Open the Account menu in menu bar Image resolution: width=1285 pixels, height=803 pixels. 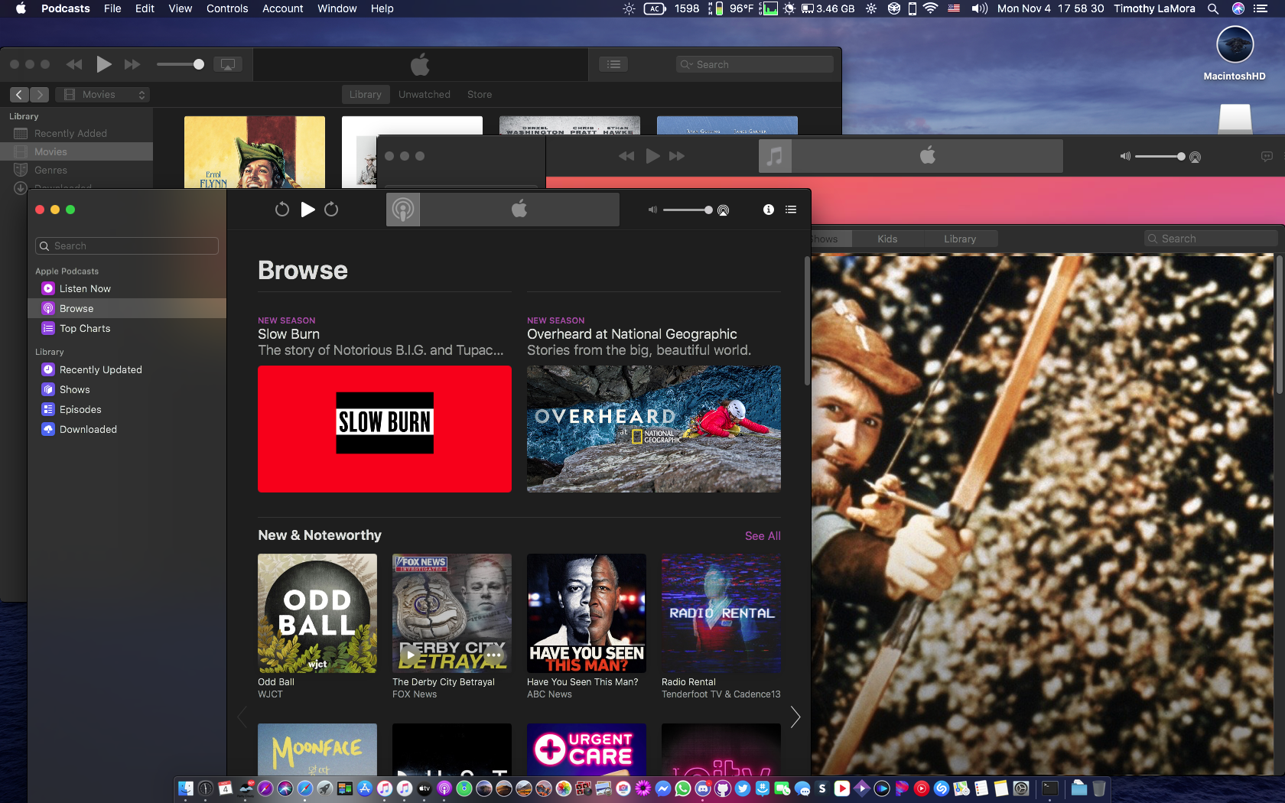[283, 8]
